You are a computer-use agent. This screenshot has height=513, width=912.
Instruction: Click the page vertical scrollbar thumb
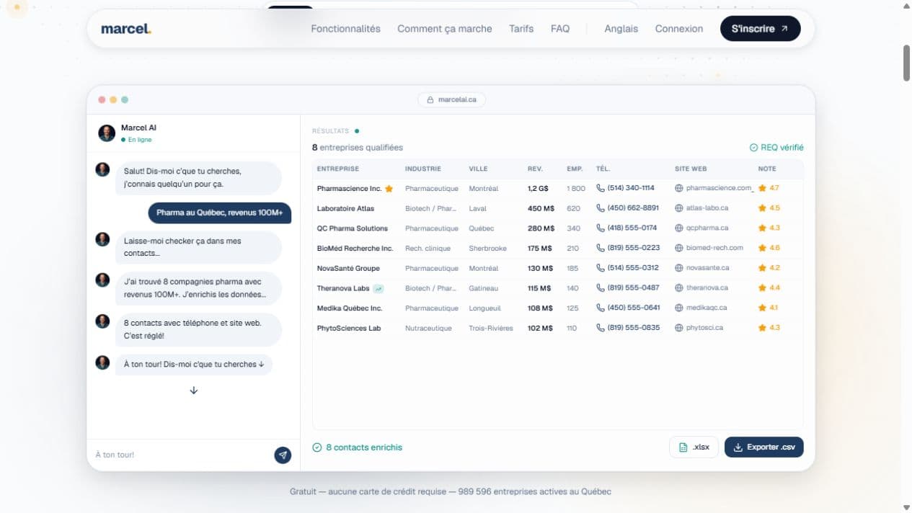[x=907, y=63]
